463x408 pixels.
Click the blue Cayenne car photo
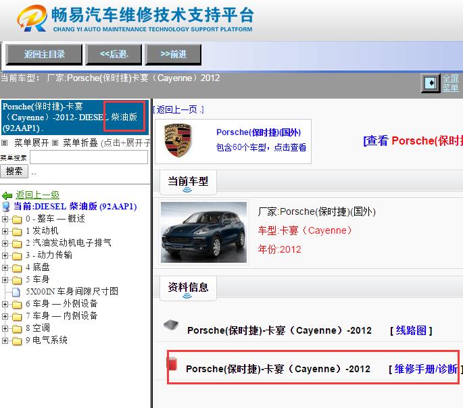pyautogui.click(x=203, y=232)
